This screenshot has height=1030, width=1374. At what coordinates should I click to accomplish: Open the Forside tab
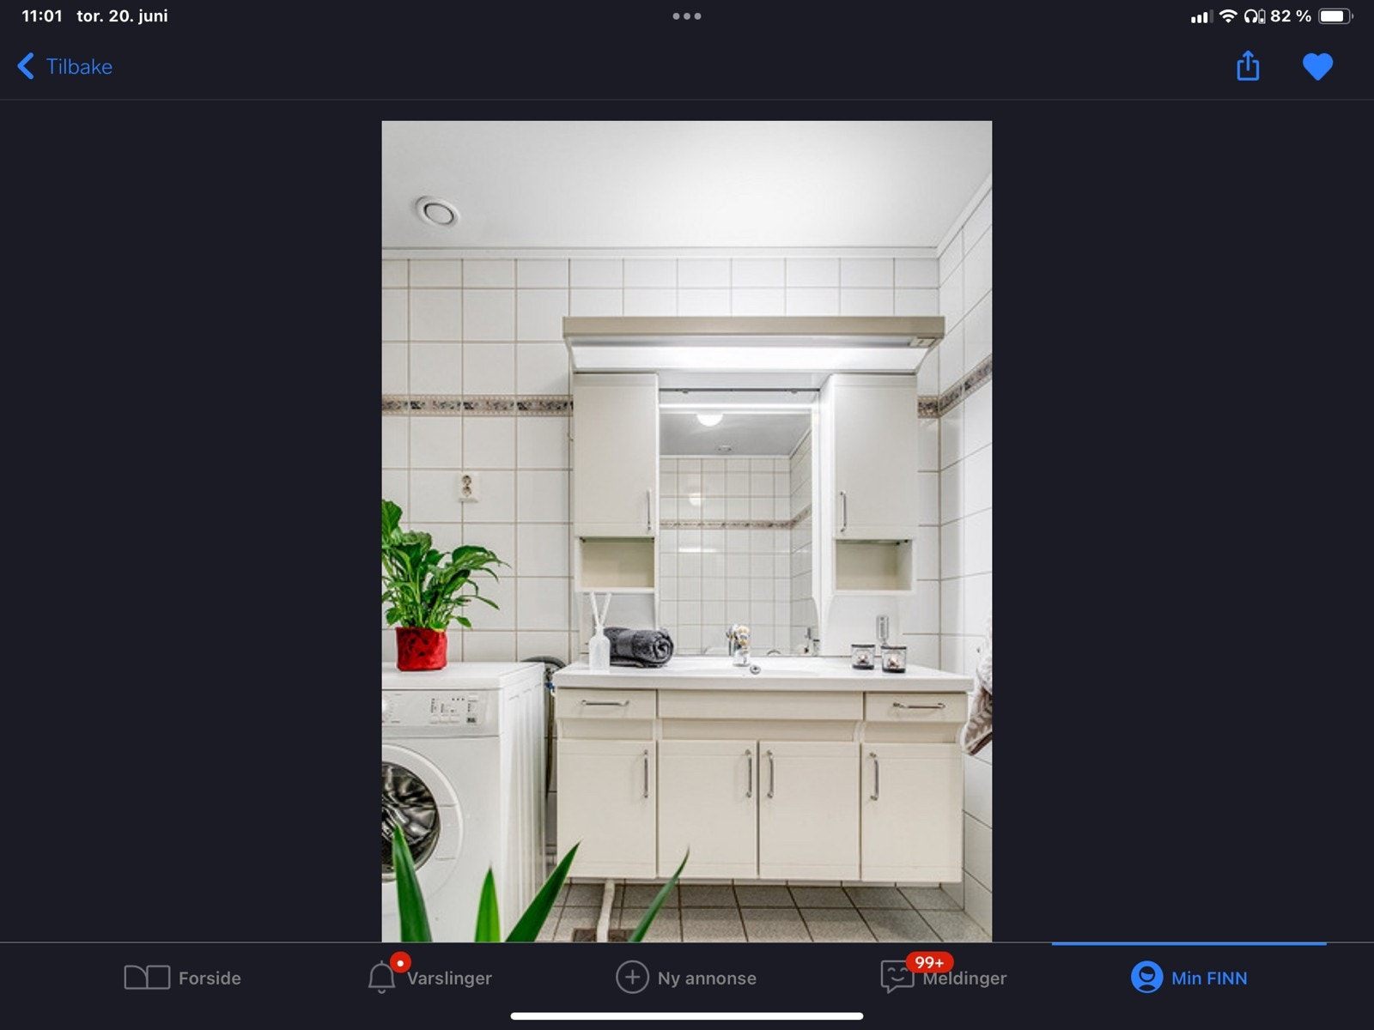coord(183,978)
